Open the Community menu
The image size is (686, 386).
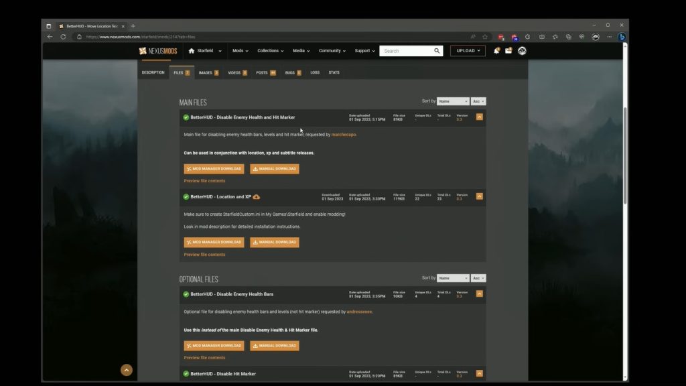click(x=332, y=50)
